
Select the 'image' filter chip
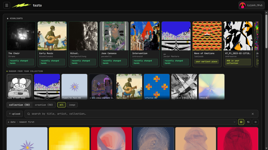pyautogui.click(x=72, y=105)
